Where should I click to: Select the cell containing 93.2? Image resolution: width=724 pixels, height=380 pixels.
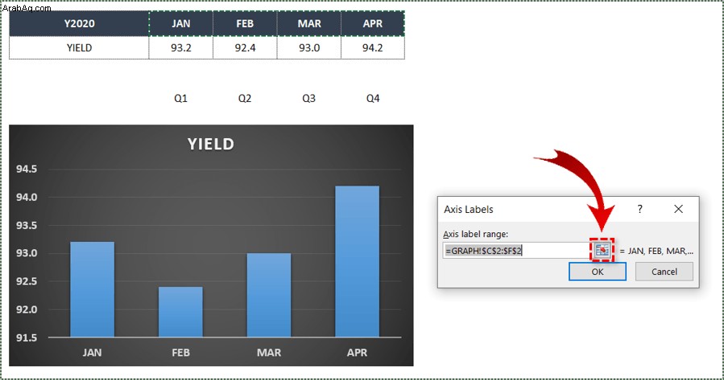click(181, 47)
